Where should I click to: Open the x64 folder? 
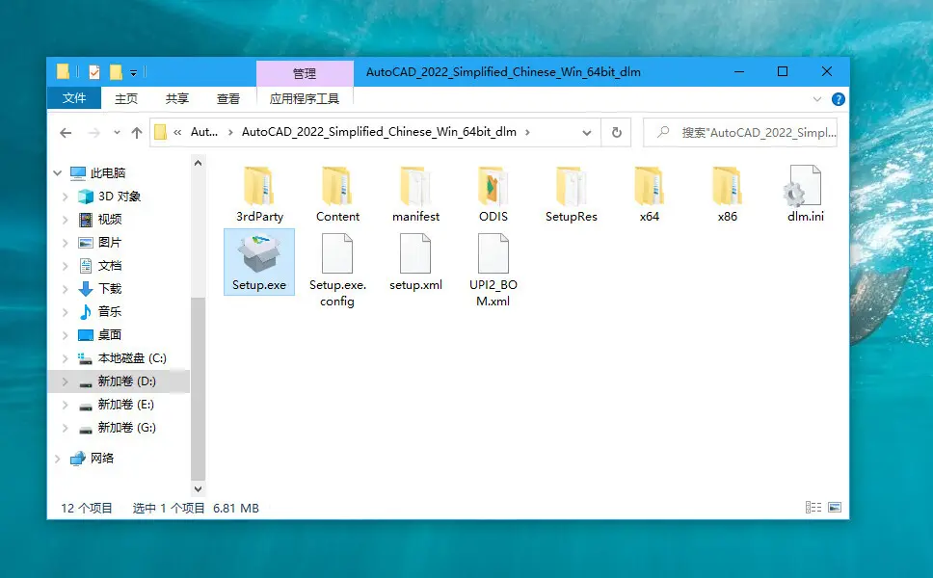(x=650, y=195)
